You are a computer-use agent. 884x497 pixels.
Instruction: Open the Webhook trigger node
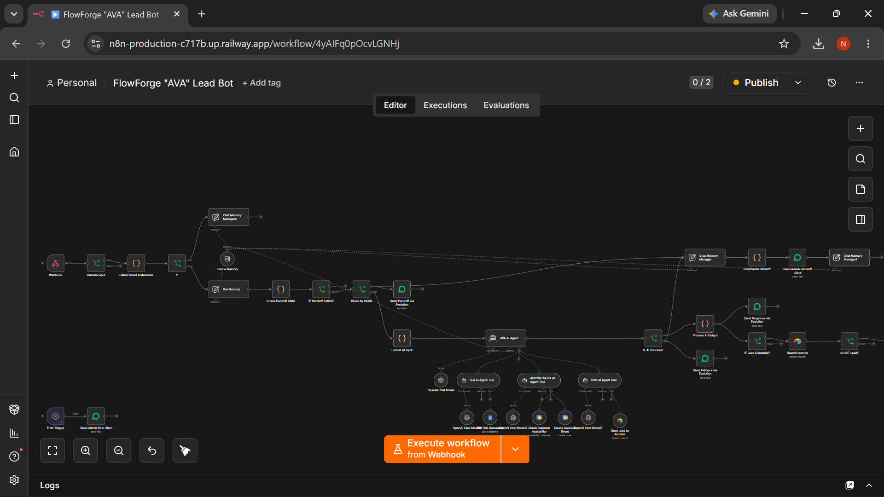click(55, 263)
